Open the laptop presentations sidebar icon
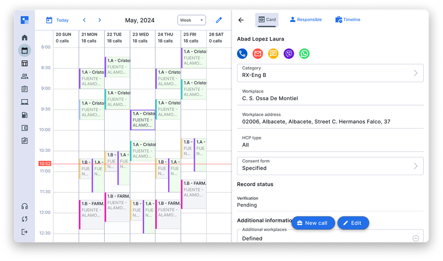443x261 pixels. [25, 102]
